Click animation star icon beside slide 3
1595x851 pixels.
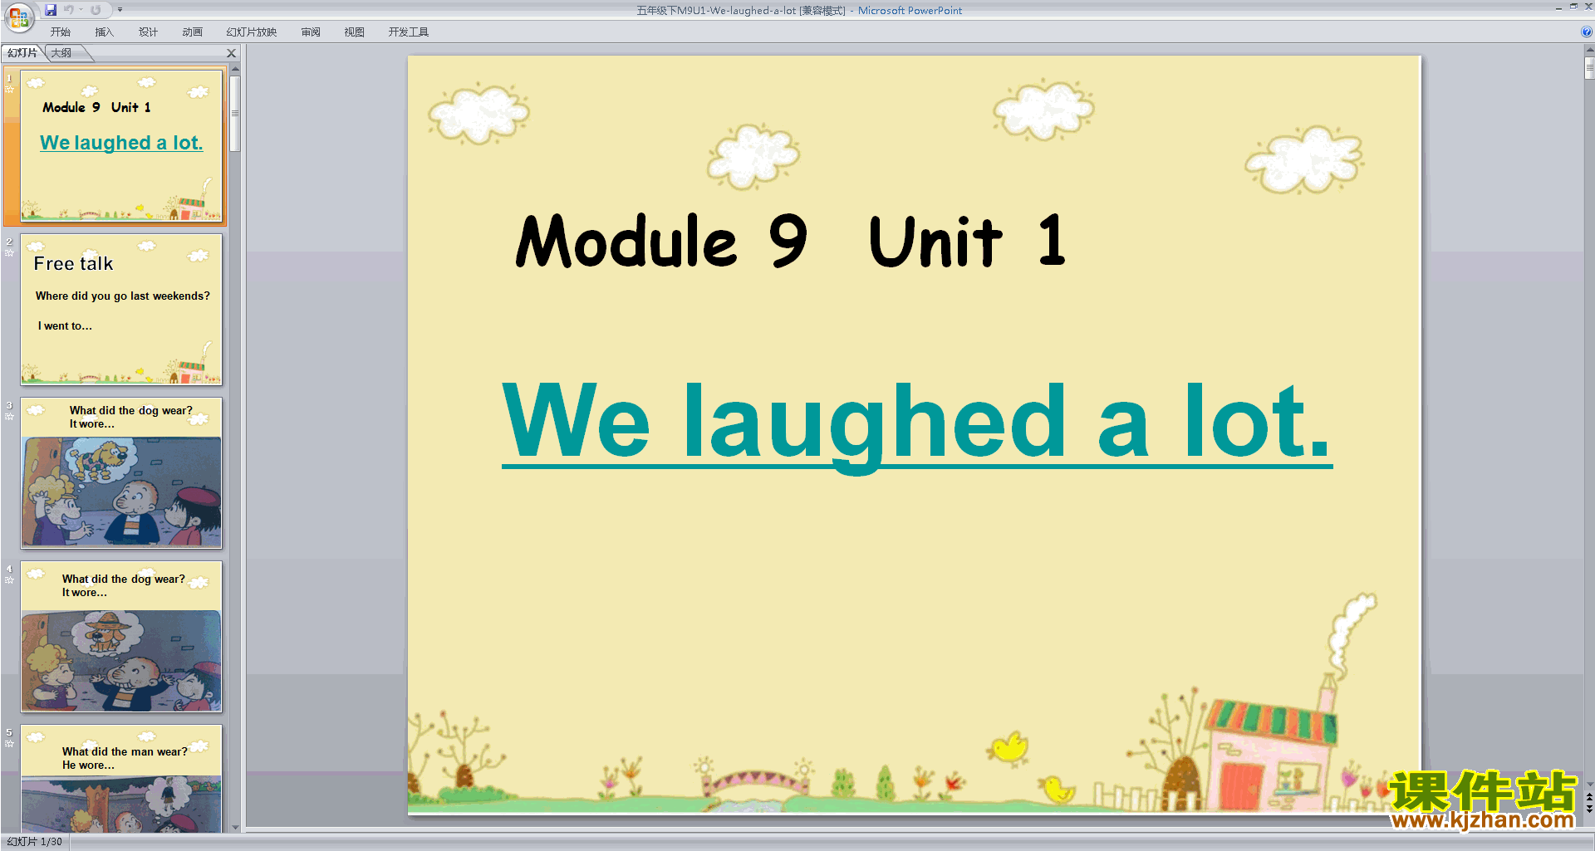pyautogui.click(x=9, y=417)
